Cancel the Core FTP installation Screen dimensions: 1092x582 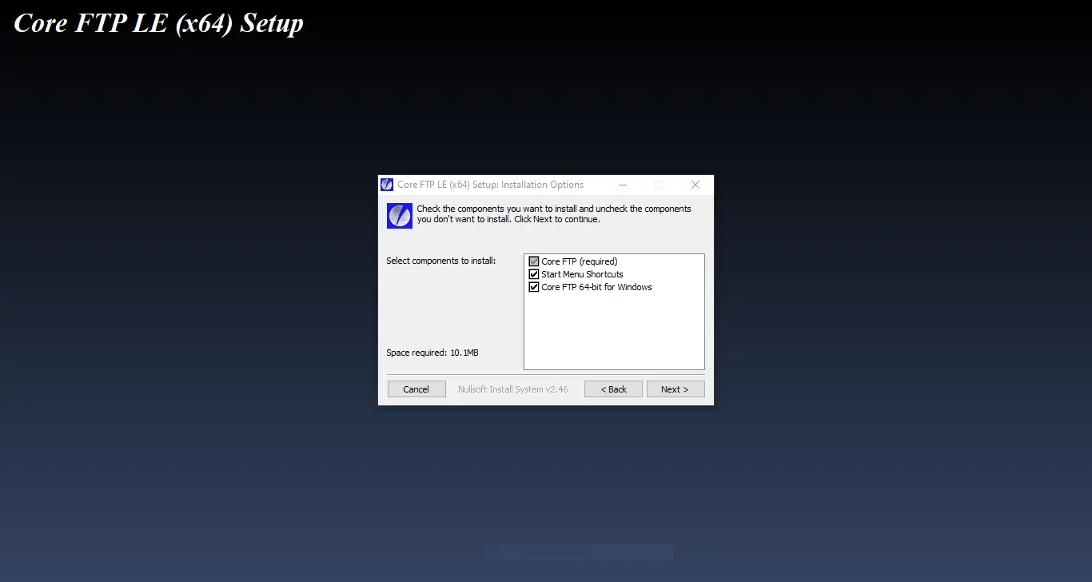click(416, 389)
